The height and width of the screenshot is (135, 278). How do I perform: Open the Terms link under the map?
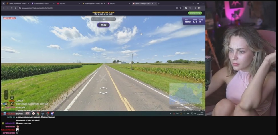(203, 110)
